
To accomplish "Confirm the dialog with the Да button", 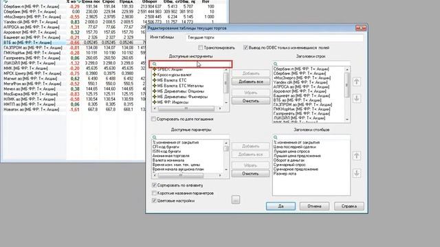I will [x=280, y=206].
